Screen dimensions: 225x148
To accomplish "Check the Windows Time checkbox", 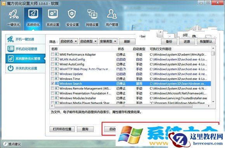I will [x=52, y=79].
